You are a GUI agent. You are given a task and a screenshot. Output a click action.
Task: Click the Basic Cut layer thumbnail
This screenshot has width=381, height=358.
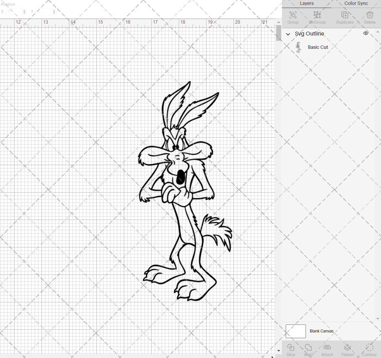(x=299, y=47)
